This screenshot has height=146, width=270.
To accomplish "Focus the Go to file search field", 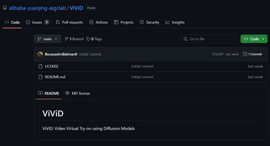I will pos(208,39).
